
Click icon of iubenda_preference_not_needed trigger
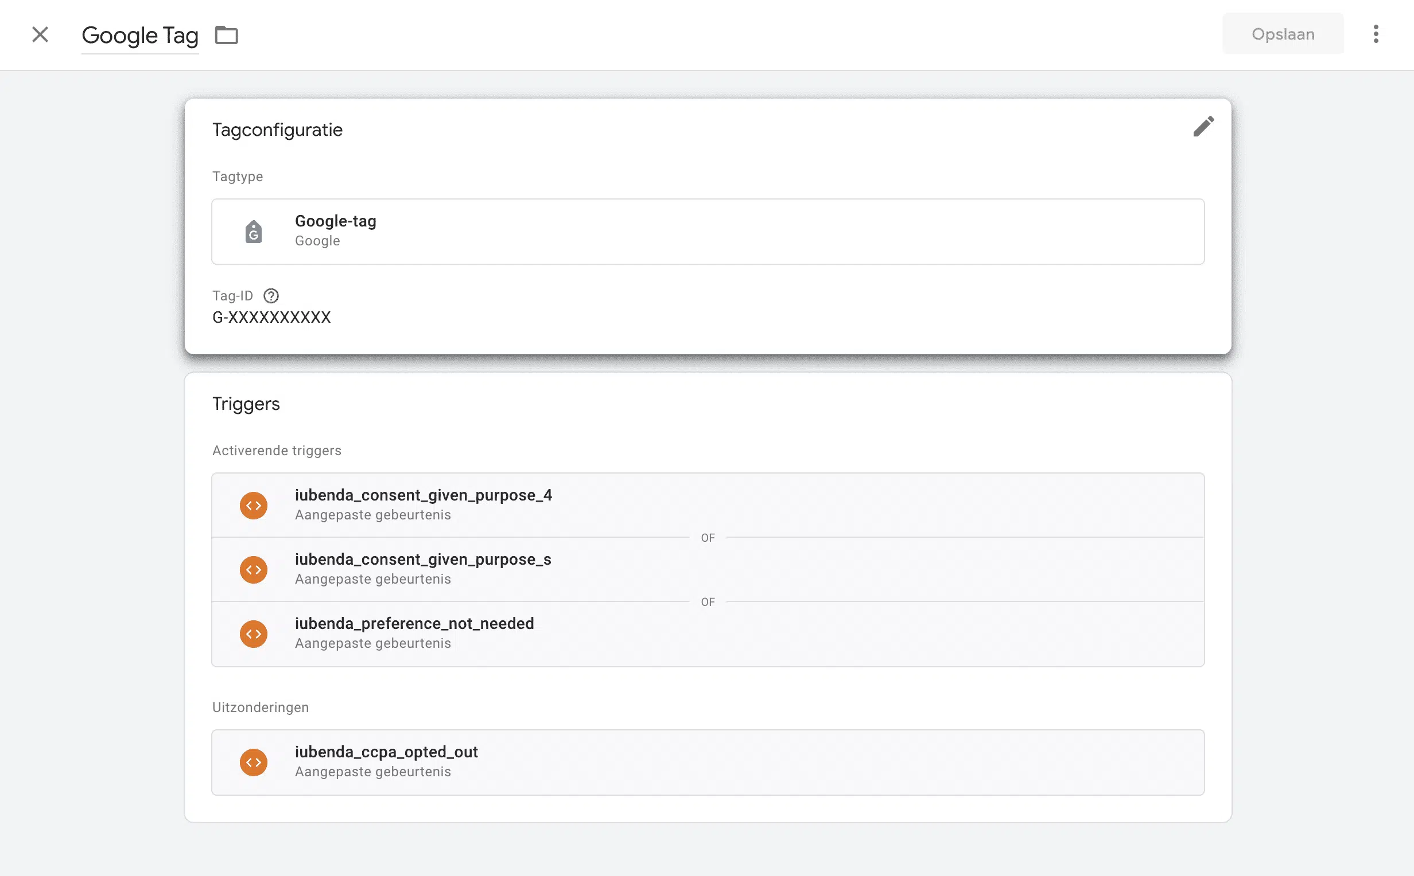click(x=253, y=634)
